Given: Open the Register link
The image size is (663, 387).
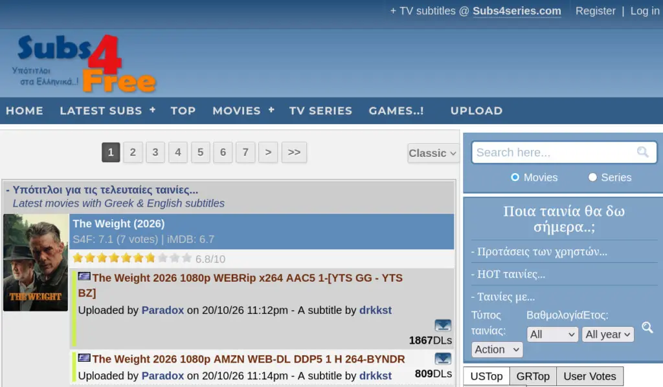Looking at the screenshot, I should [x=596, y=11].
